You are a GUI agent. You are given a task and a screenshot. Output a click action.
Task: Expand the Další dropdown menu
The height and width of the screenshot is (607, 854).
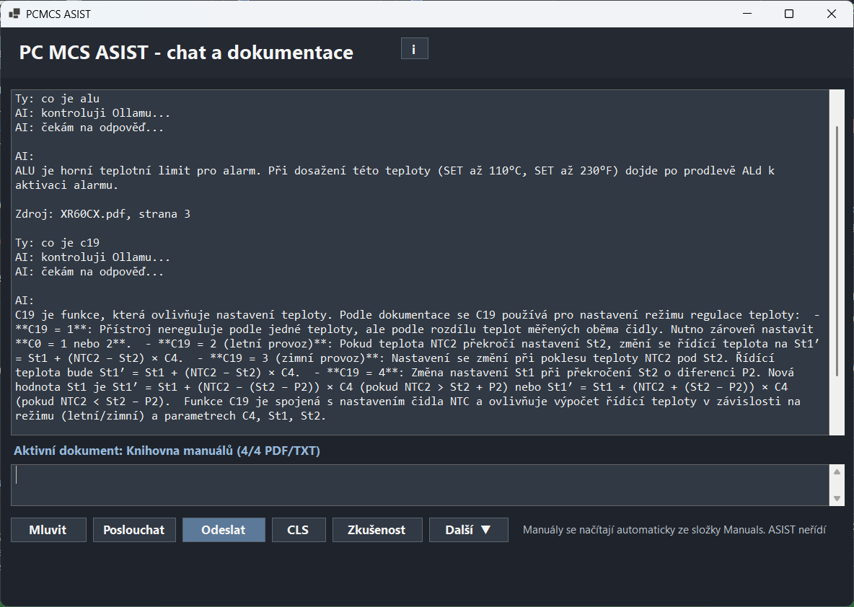point(468,530)
